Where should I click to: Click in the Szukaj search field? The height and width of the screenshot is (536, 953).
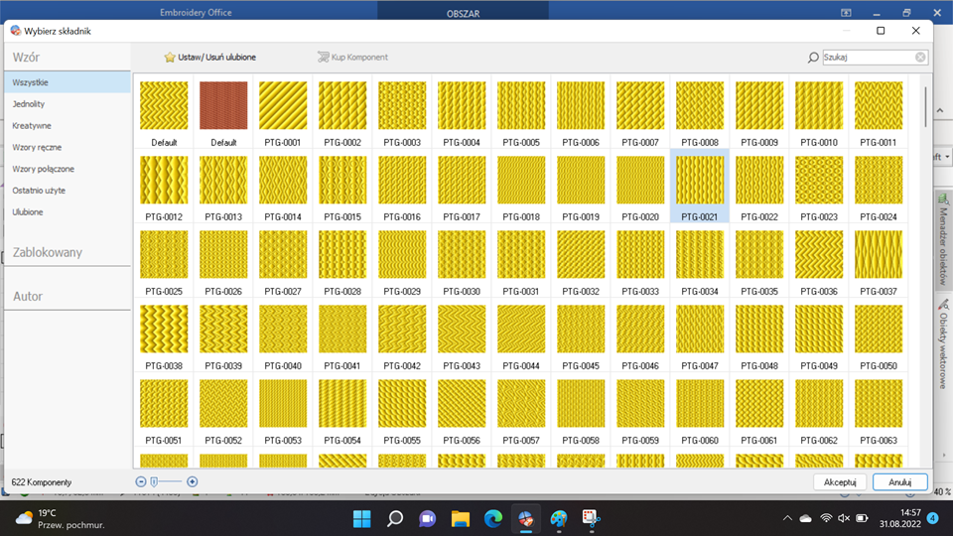866,58
